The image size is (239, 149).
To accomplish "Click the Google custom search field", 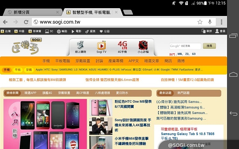I will point(185,46).
